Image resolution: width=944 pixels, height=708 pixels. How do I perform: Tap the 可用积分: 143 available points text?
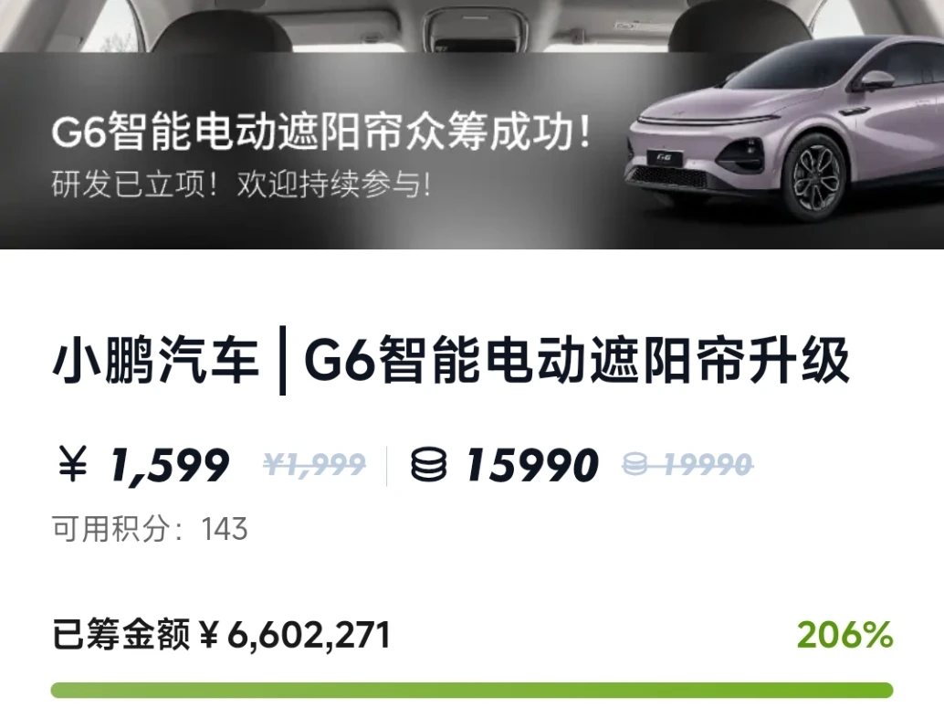150,529
